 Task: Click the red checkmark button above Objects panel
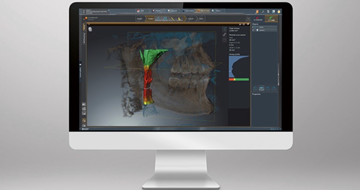pyautogui.click(x=258, y=19)
